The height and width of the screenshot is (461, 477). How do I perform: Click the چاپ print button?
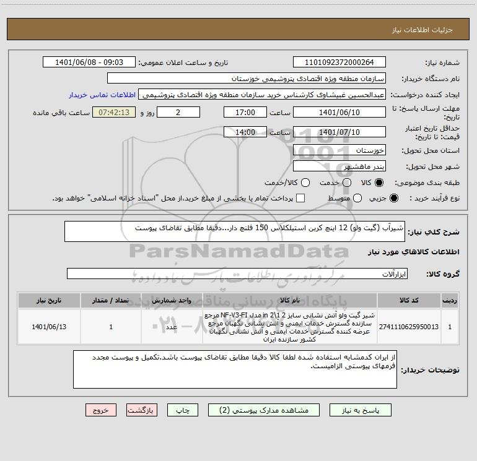pyautogui.click(x=183, y=410)
